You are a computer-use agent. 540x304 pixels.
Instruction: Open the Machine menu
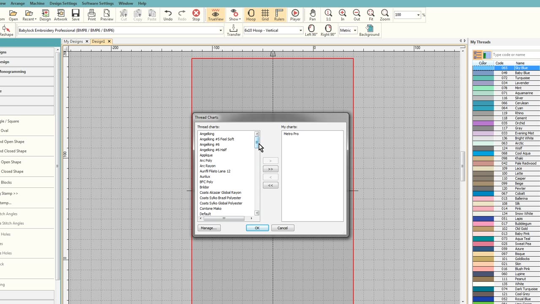tap(37, 3)
